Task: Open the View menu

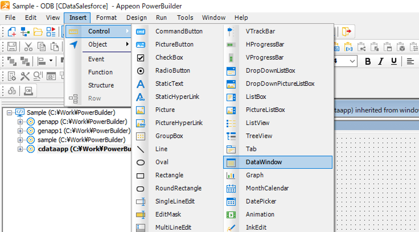Action: tap(53, 18)
